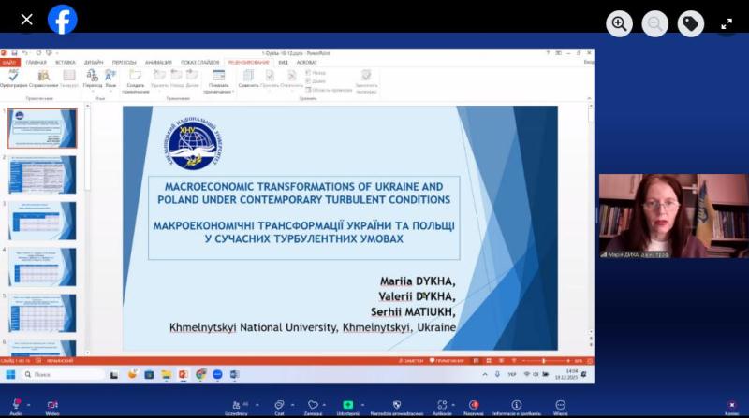Viewport: 749px width, 418px height.
Task: Open the ФАЙЛ file tab
Action: [x=8, y=62]
